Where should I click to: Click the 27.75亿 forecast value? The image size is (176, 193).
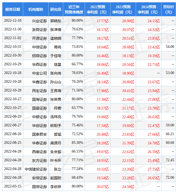[154, 169]
